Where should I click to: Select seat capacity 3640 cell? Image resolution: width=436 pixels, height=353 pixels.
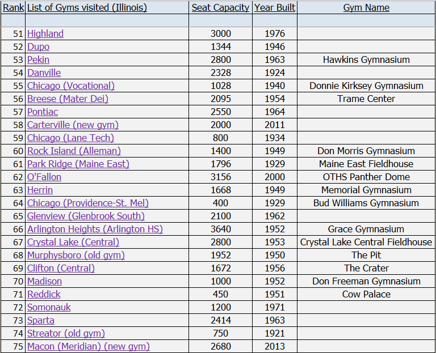(220, 229)
